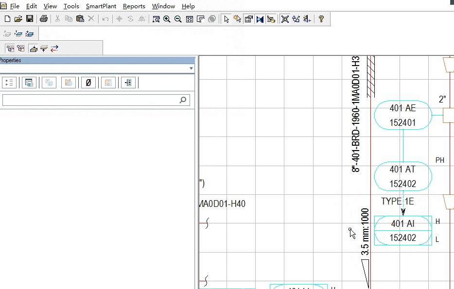Open the View menu
Image resolution: width=454 pixels, height=289 pixels.
point(50,6)
